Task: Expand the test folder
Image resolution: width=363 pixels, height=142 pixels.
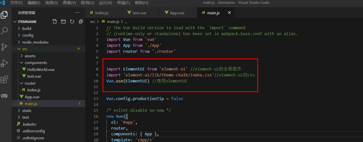Action: click(19, 117)
